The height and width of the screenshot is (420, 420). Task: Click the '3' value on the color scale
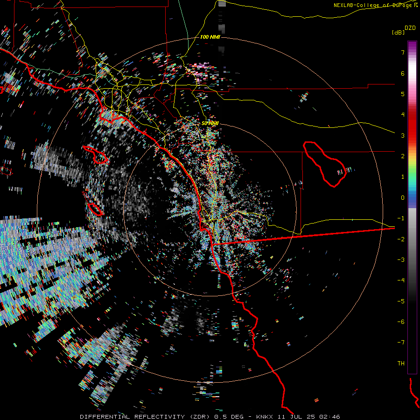click(x=403, y=135)
